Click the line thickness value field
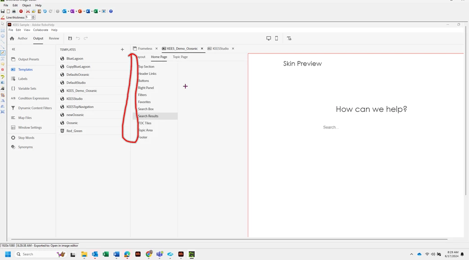Viewport: 469px width, 260px height. pos(28,18)
